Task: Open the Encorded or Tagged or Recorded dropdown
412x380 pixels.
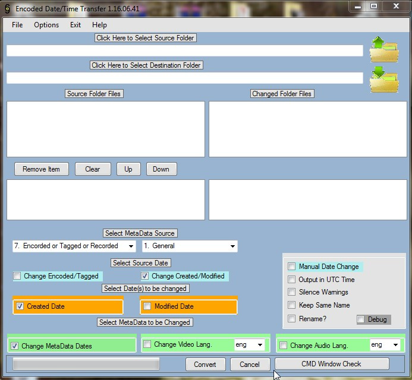Action: [74, 246]
